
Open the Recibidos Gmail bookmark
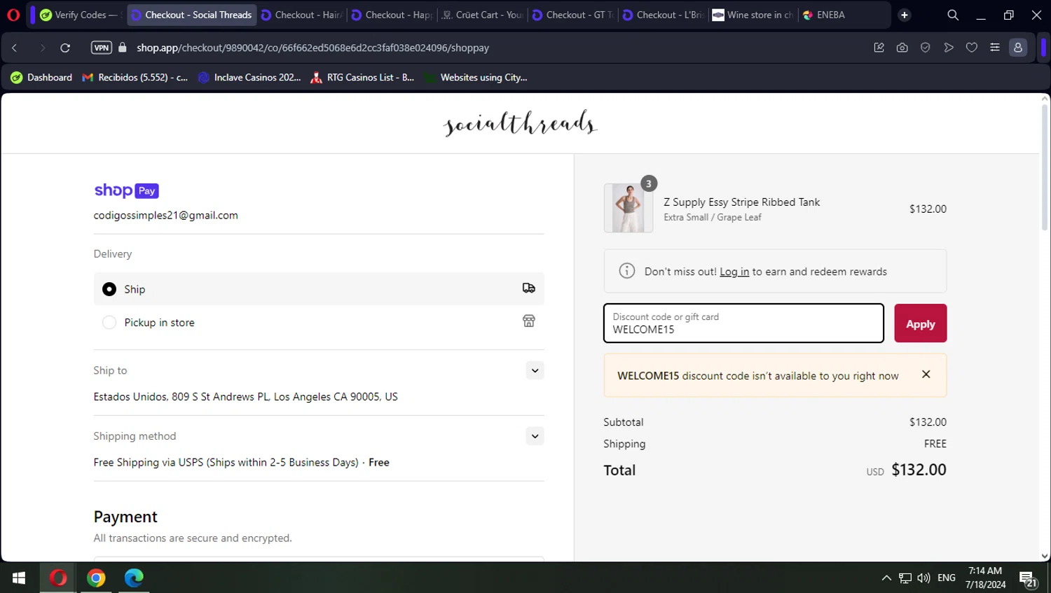click(135, 78)
